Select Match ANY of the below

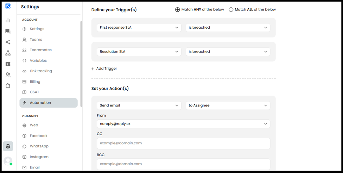pyautogui.click(x=199, y=9)
